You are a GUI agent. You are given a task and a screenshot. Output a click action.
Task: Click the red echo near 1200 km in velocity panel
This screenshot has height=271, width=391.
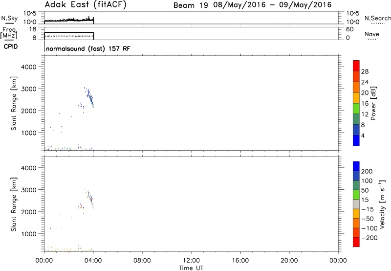pyautogui.click(x=51, y=228)
